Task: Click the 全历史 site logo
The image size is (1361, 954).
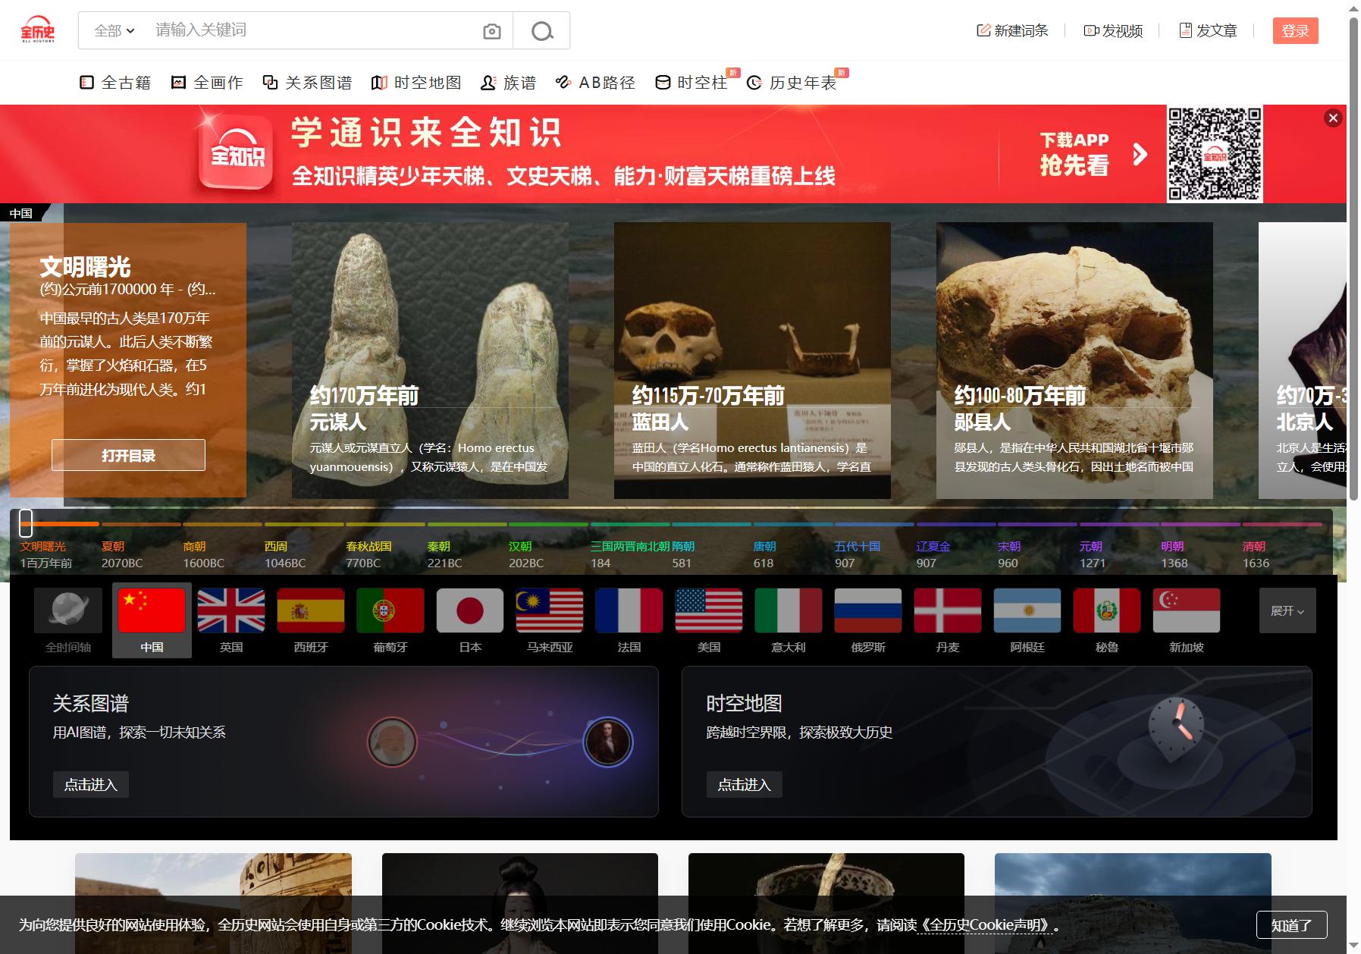Action: [x=37, y=30]
